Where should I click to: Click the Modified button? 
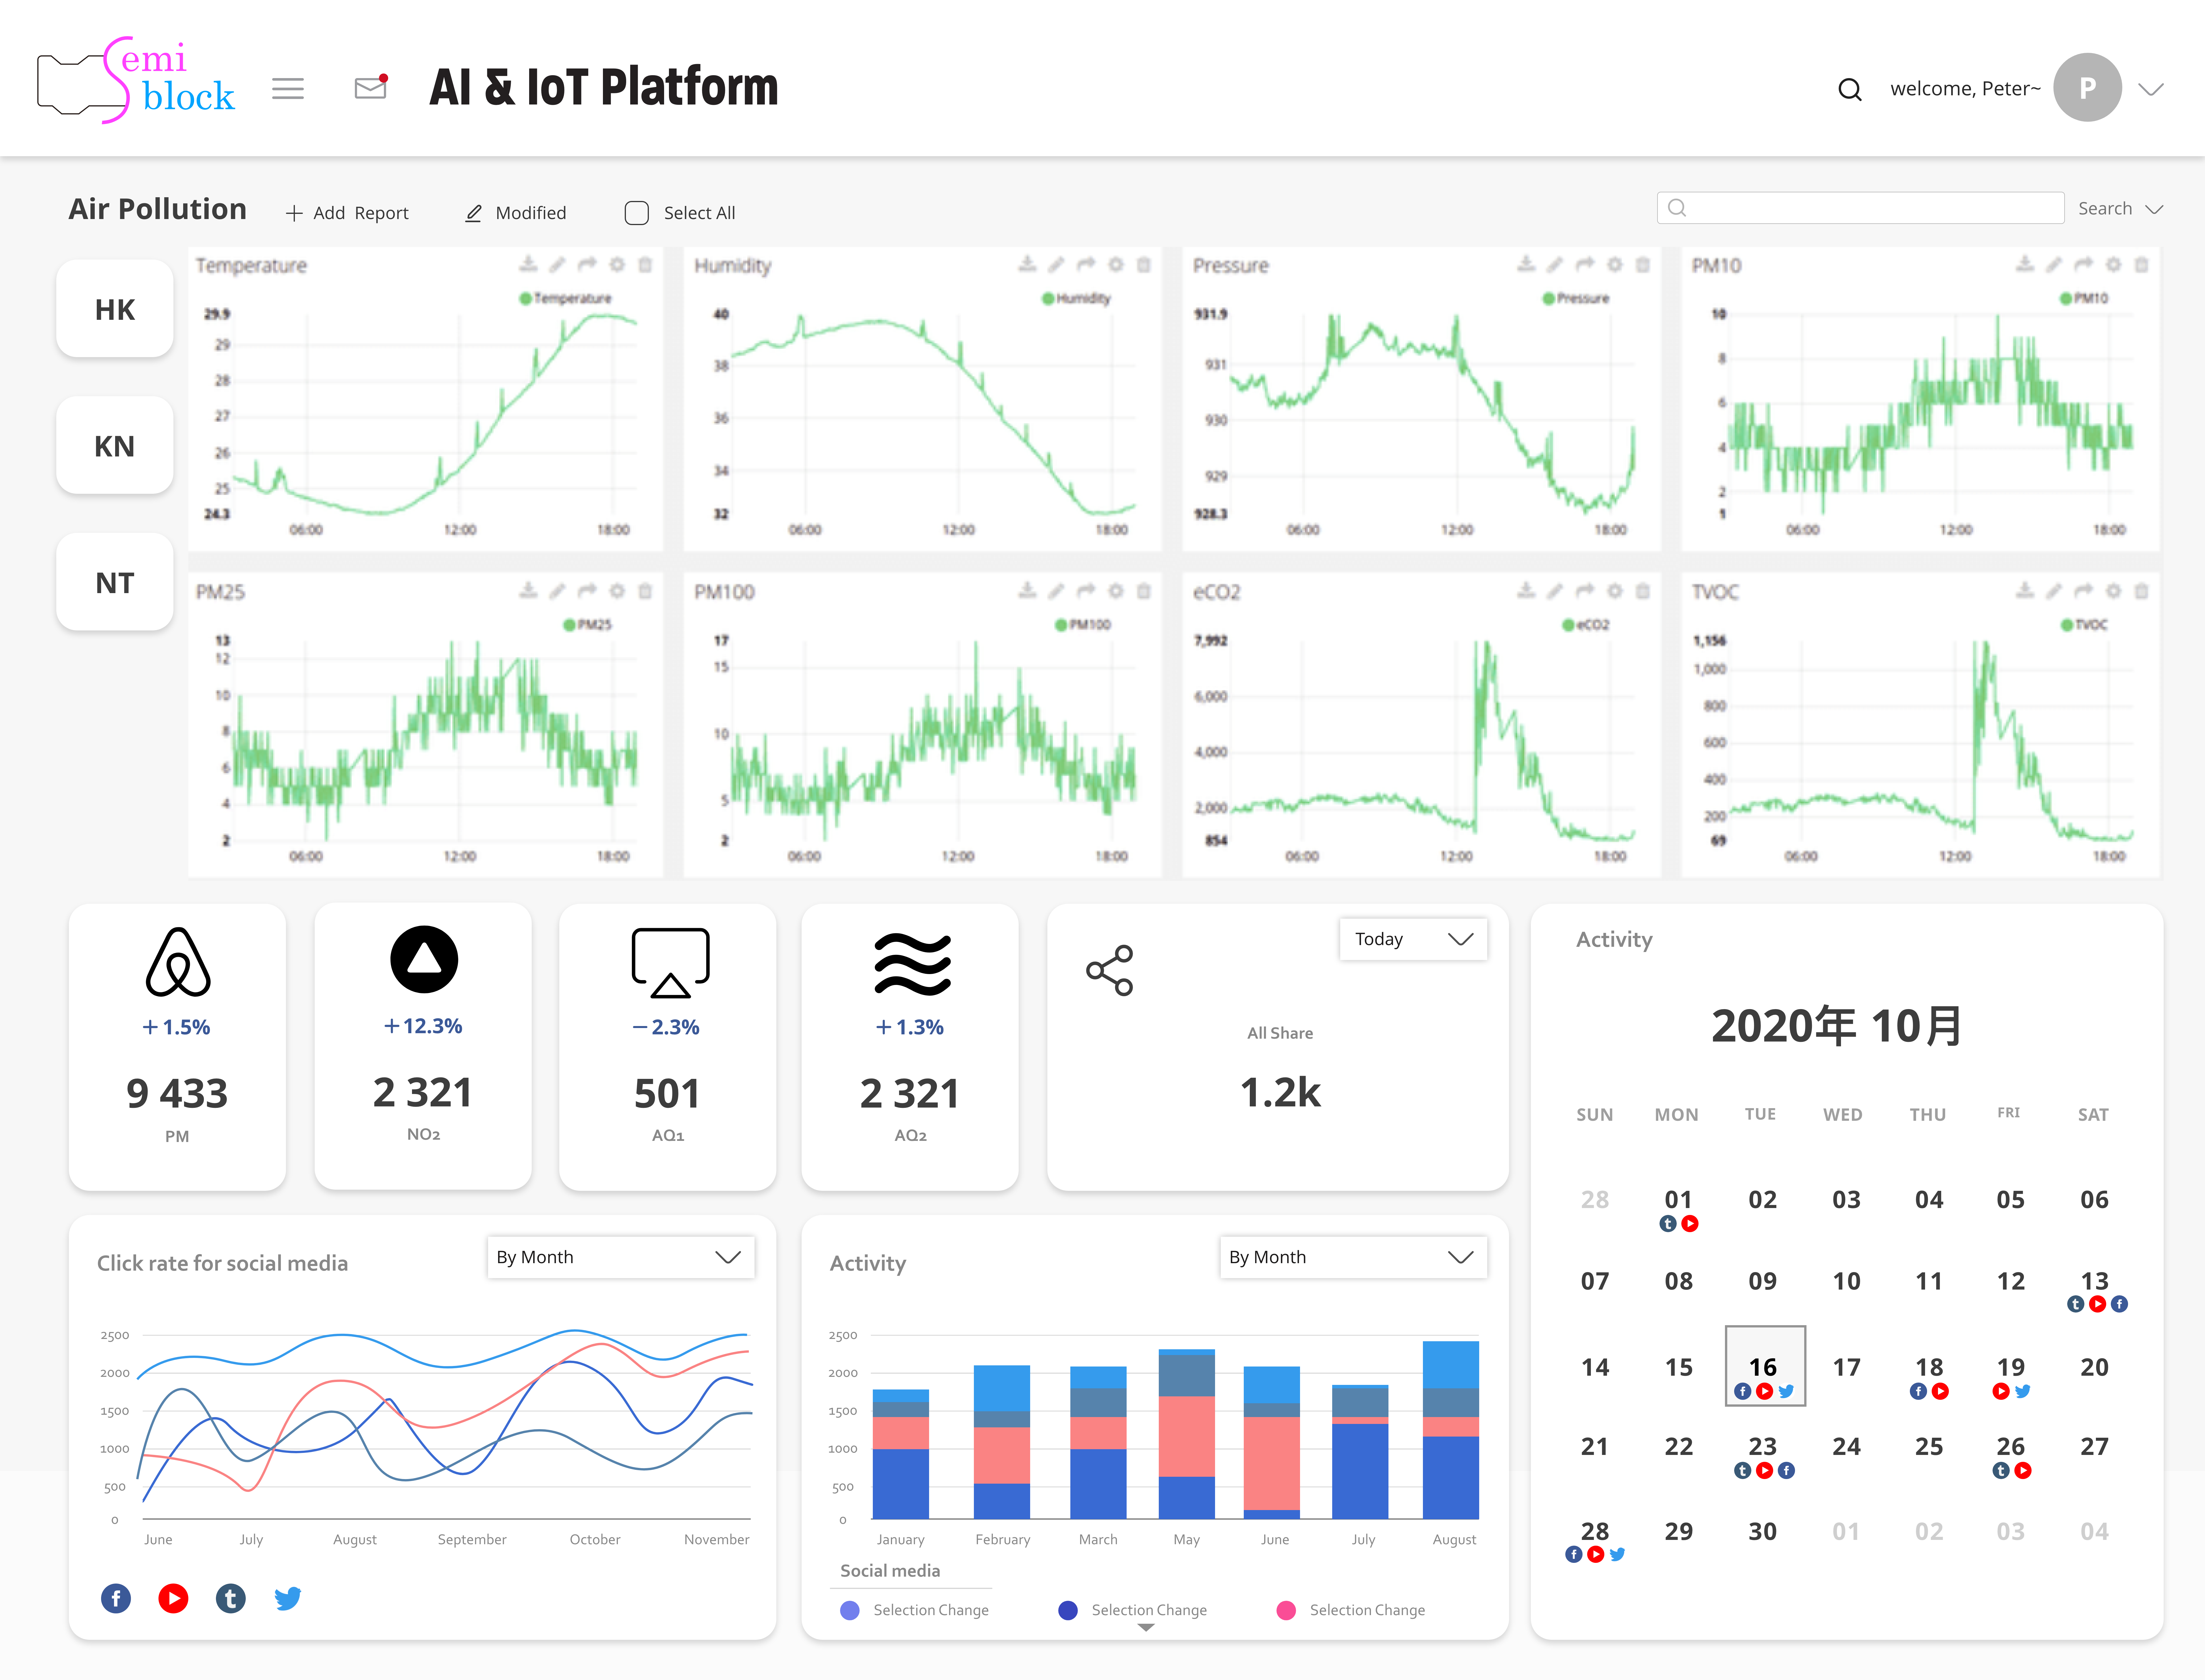(516, 213)
